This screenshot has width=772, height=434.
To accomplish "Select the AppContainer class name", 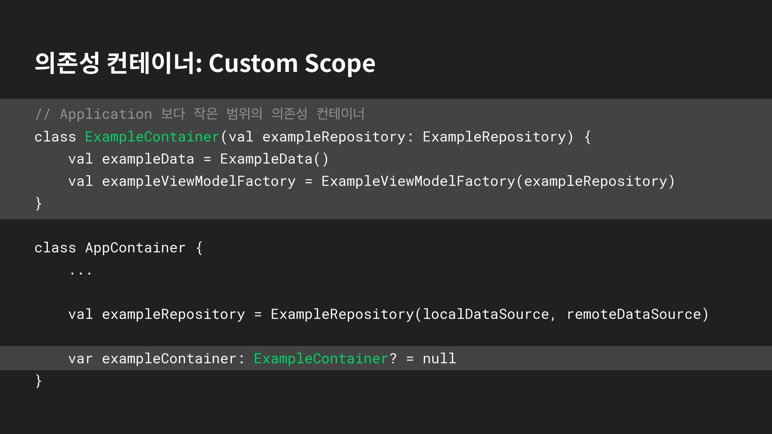I will [135, 248].
